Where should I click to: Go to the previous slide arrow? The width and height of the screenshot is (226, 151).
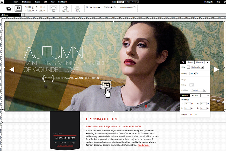[x=12, y=70]
